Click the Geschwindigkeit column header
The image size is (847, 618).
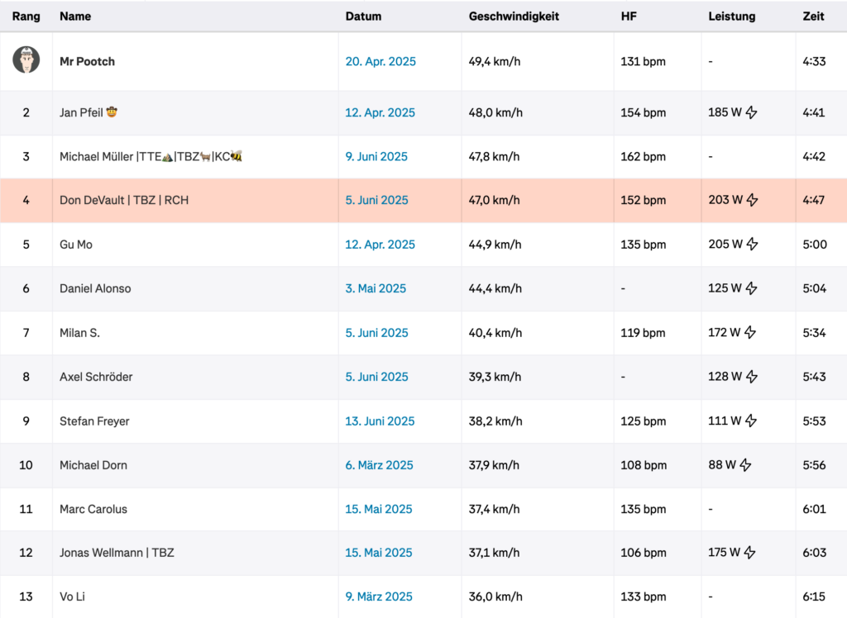(514, 17)
